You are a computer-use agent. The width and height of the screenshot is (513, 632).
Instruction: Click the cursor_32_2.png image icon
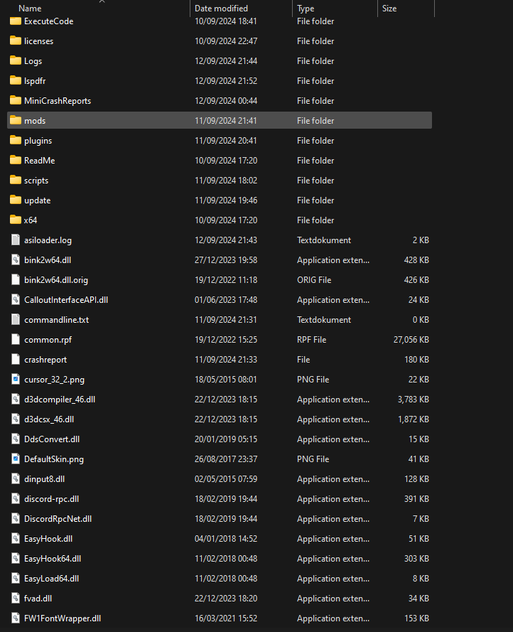point(16,379)
